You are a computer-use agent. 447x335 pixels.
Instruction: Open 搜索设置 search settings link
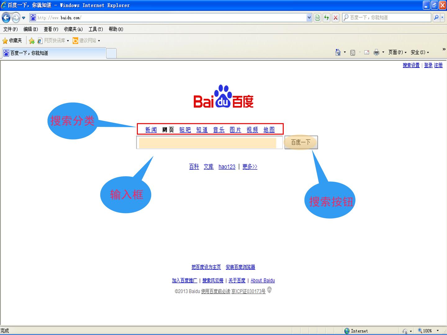tap(411, 65)
